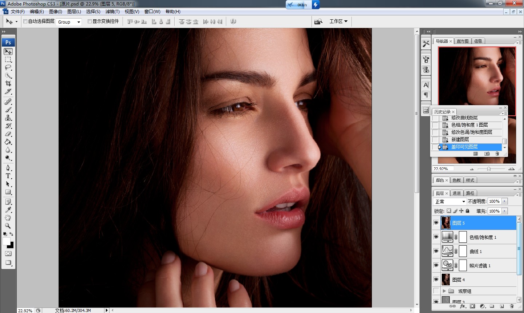Switch to the 通道 tab

pyautogui.click(x=457, y=193)
